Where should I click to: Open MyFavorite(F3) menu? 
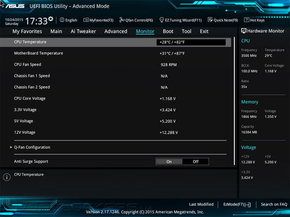[98, 20]
